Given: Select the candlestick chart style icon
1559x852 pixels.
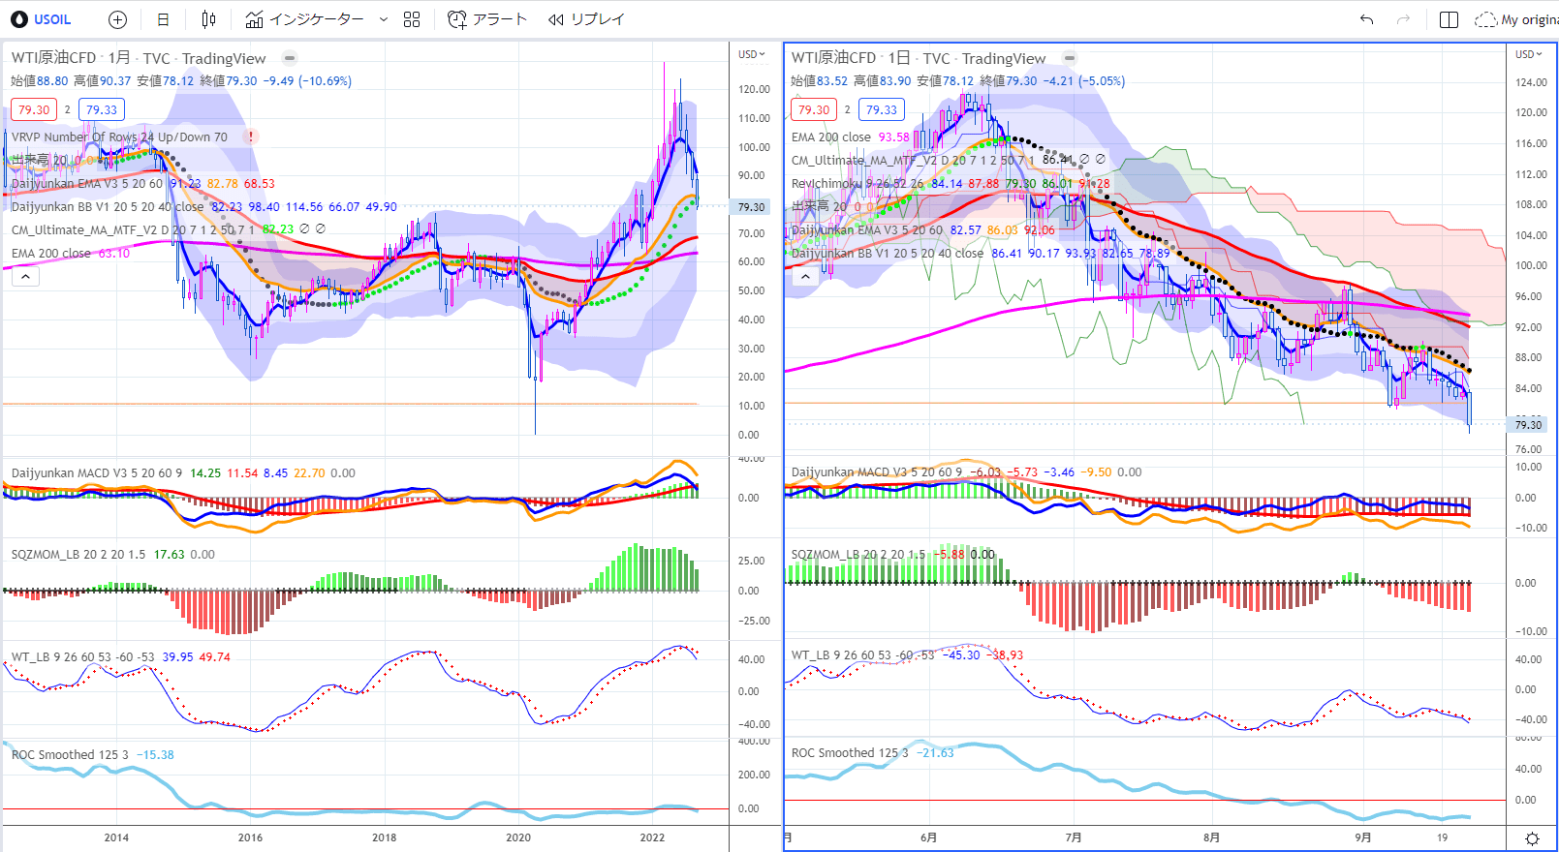Looking at the screenshot, I should point(208,19).
